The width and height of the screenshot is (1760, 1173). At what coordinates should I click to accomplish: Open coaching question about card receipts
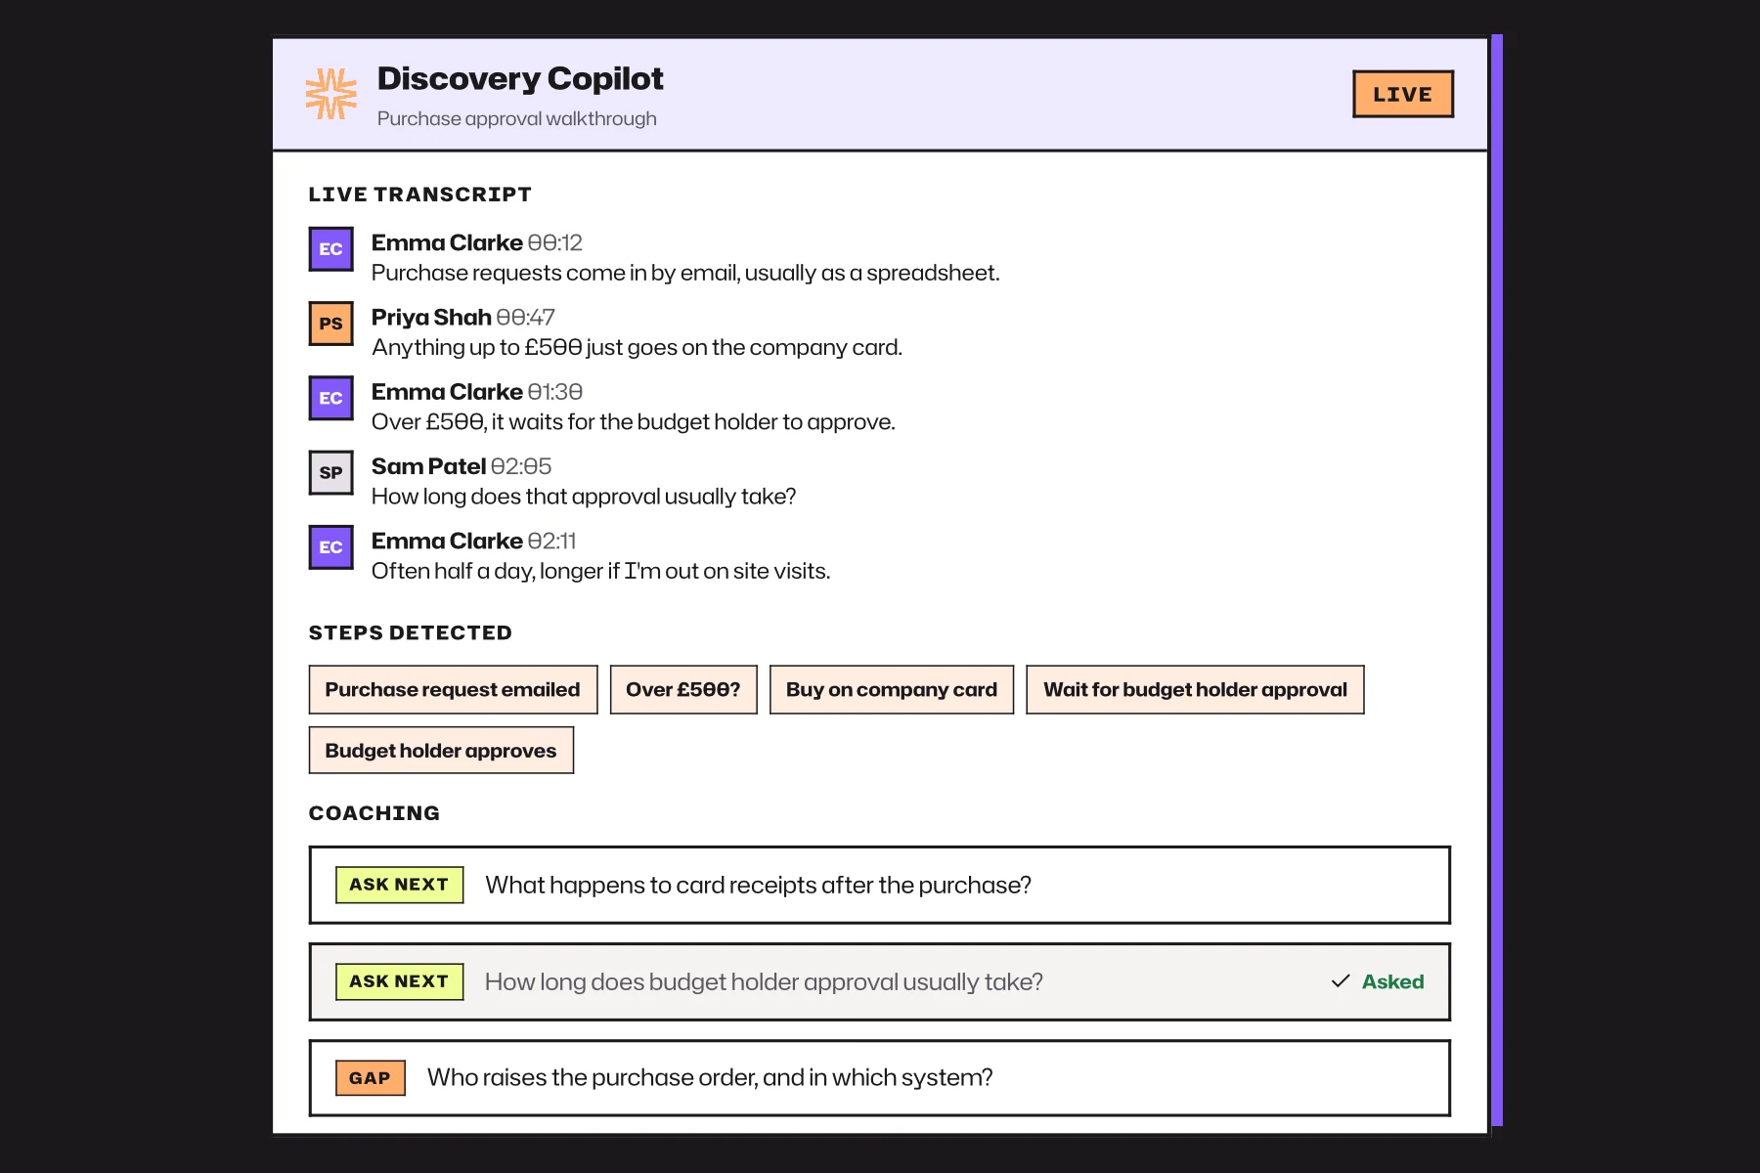tap(879, 885)
